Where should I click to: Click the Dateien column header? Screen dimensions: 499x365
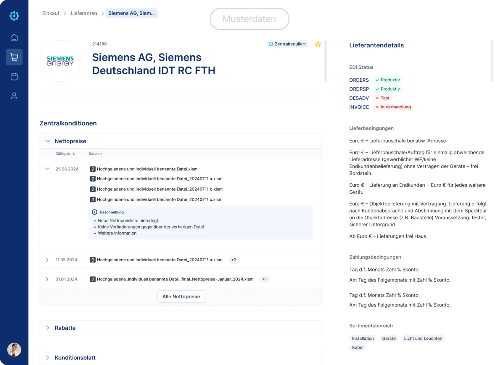click(x=95, y=154)
